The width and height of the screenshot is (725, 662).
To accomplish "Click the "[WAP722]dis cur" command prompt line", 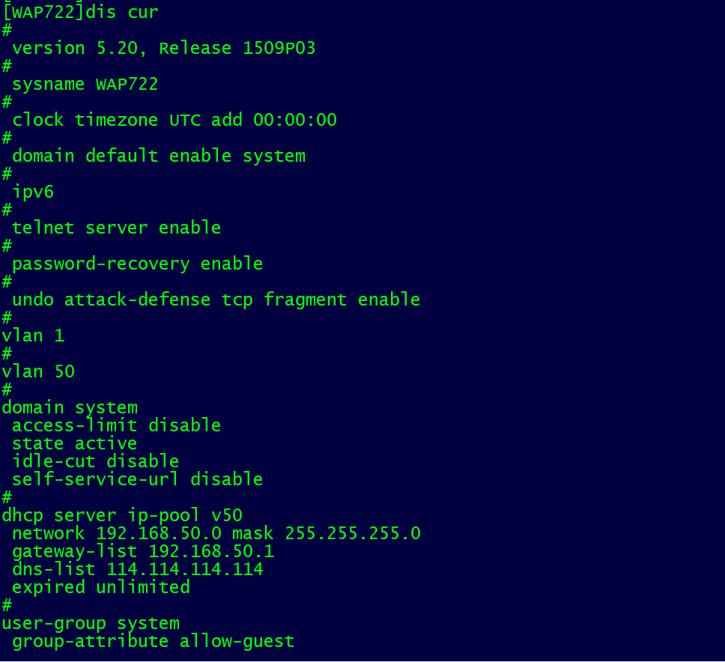I will pyautogui.click(x=80, y=12).
